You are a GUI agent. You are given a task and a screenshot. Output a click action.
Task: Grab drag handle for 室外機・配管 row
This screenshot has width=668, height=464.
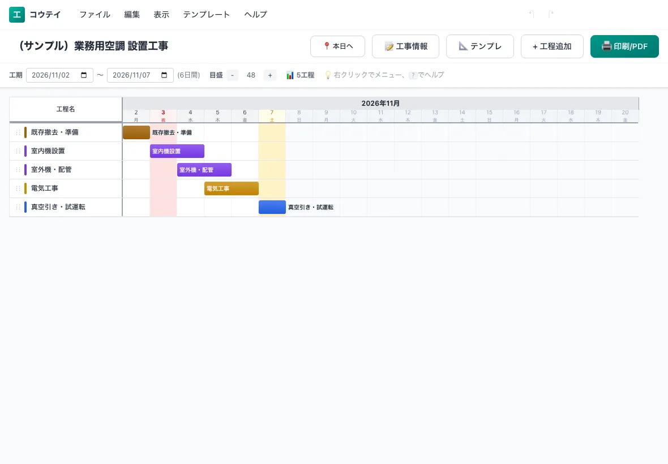18,170
